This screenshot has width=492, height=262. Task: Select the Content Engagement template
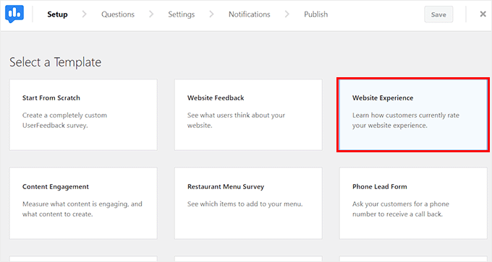pyautogui.click(x=83, y=203)
